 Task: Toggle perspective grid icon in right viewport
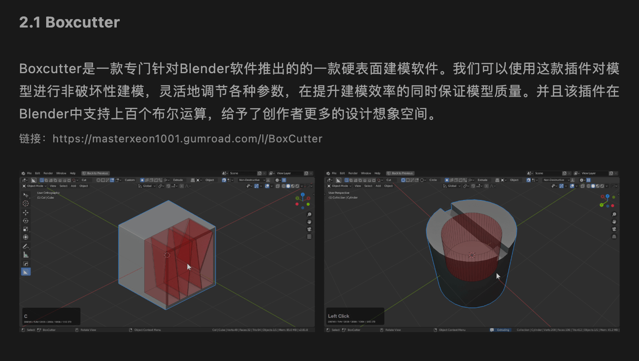[x=614, y=237]
